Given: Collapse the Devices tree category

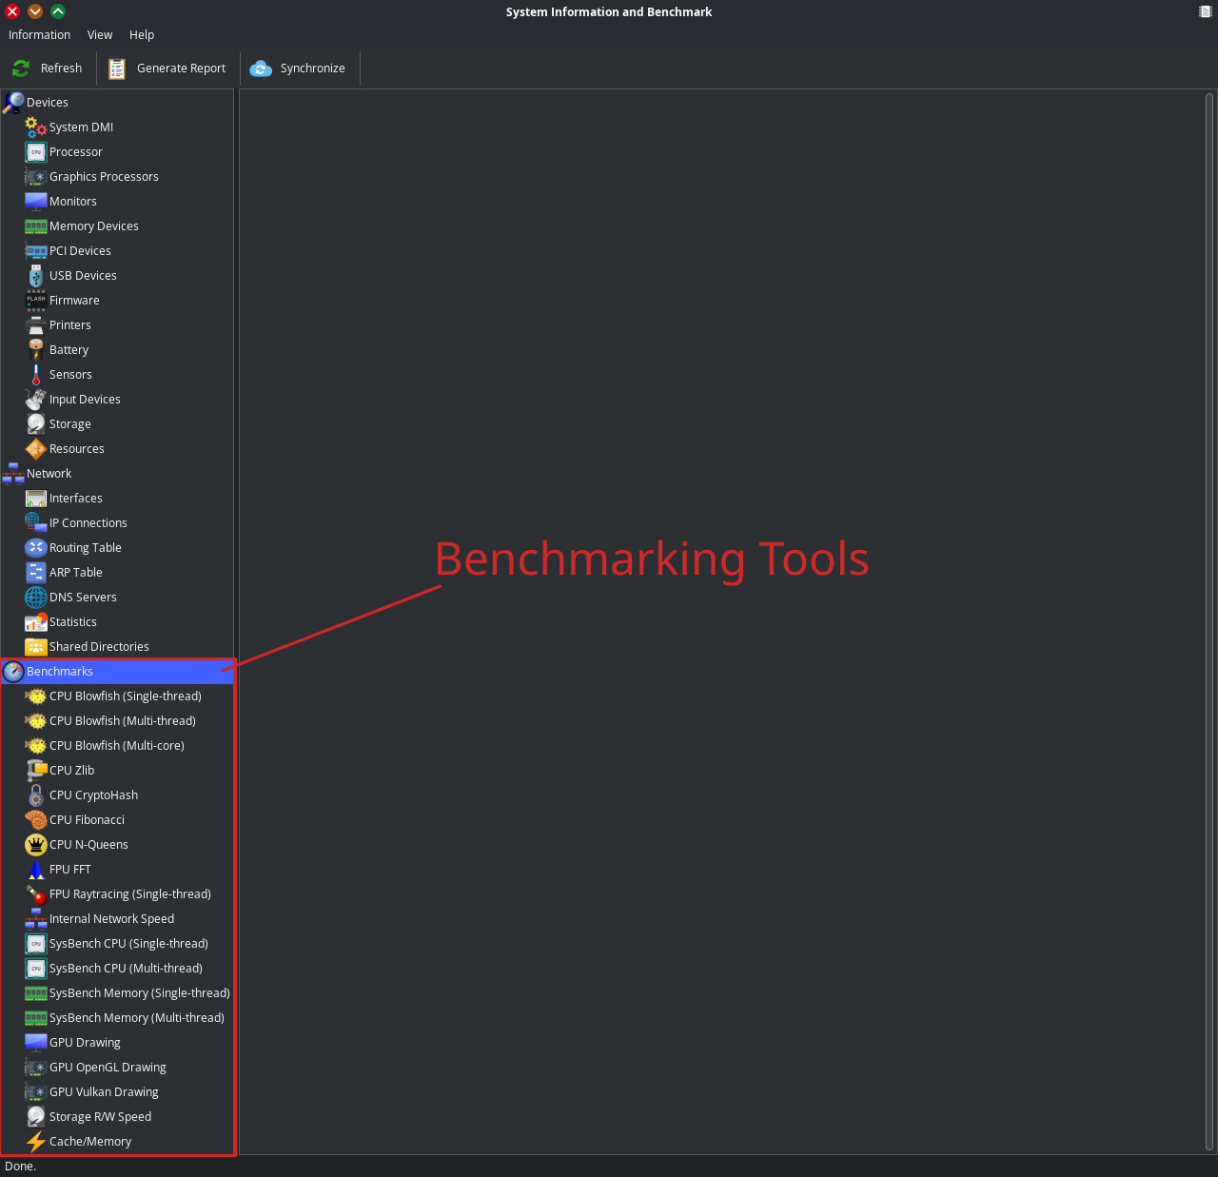Looking at the screenshot, I should point(13,103).
